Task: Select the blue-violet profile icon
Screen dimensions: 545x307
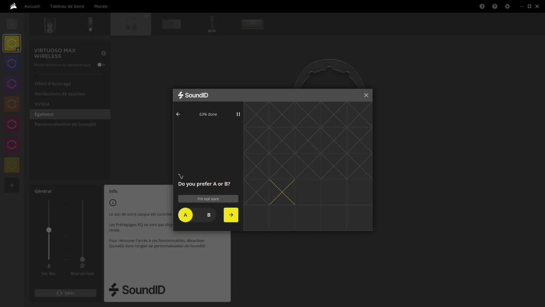Action: [x=12, y=63]
